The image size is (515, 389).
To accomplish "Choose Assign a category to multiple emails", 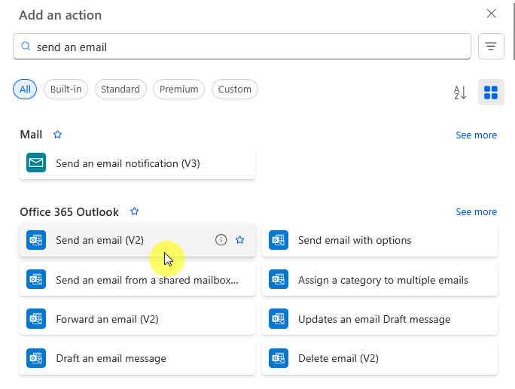I will [x=379, y=280].
